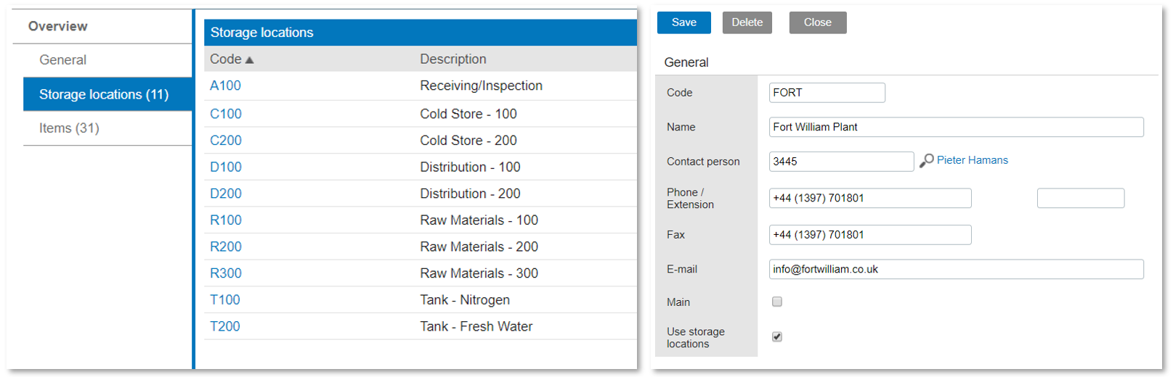This screenshot has height=377, width=1173.
Task: Uncheck the Use storage locations checkbox
Action: pos(777,336)
